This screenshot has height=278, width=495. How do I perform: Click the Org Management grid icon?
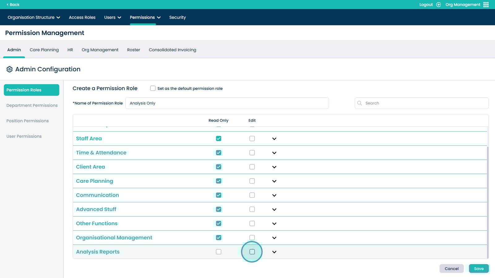486,5
